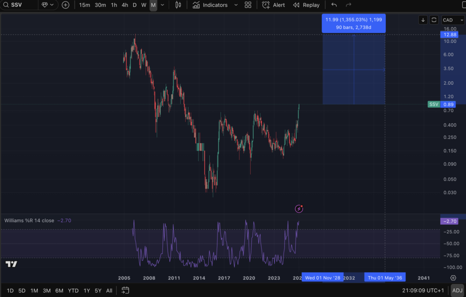Select the monthly M timeframe button
This screenshot has width=466, height=297.
[153, 5]
